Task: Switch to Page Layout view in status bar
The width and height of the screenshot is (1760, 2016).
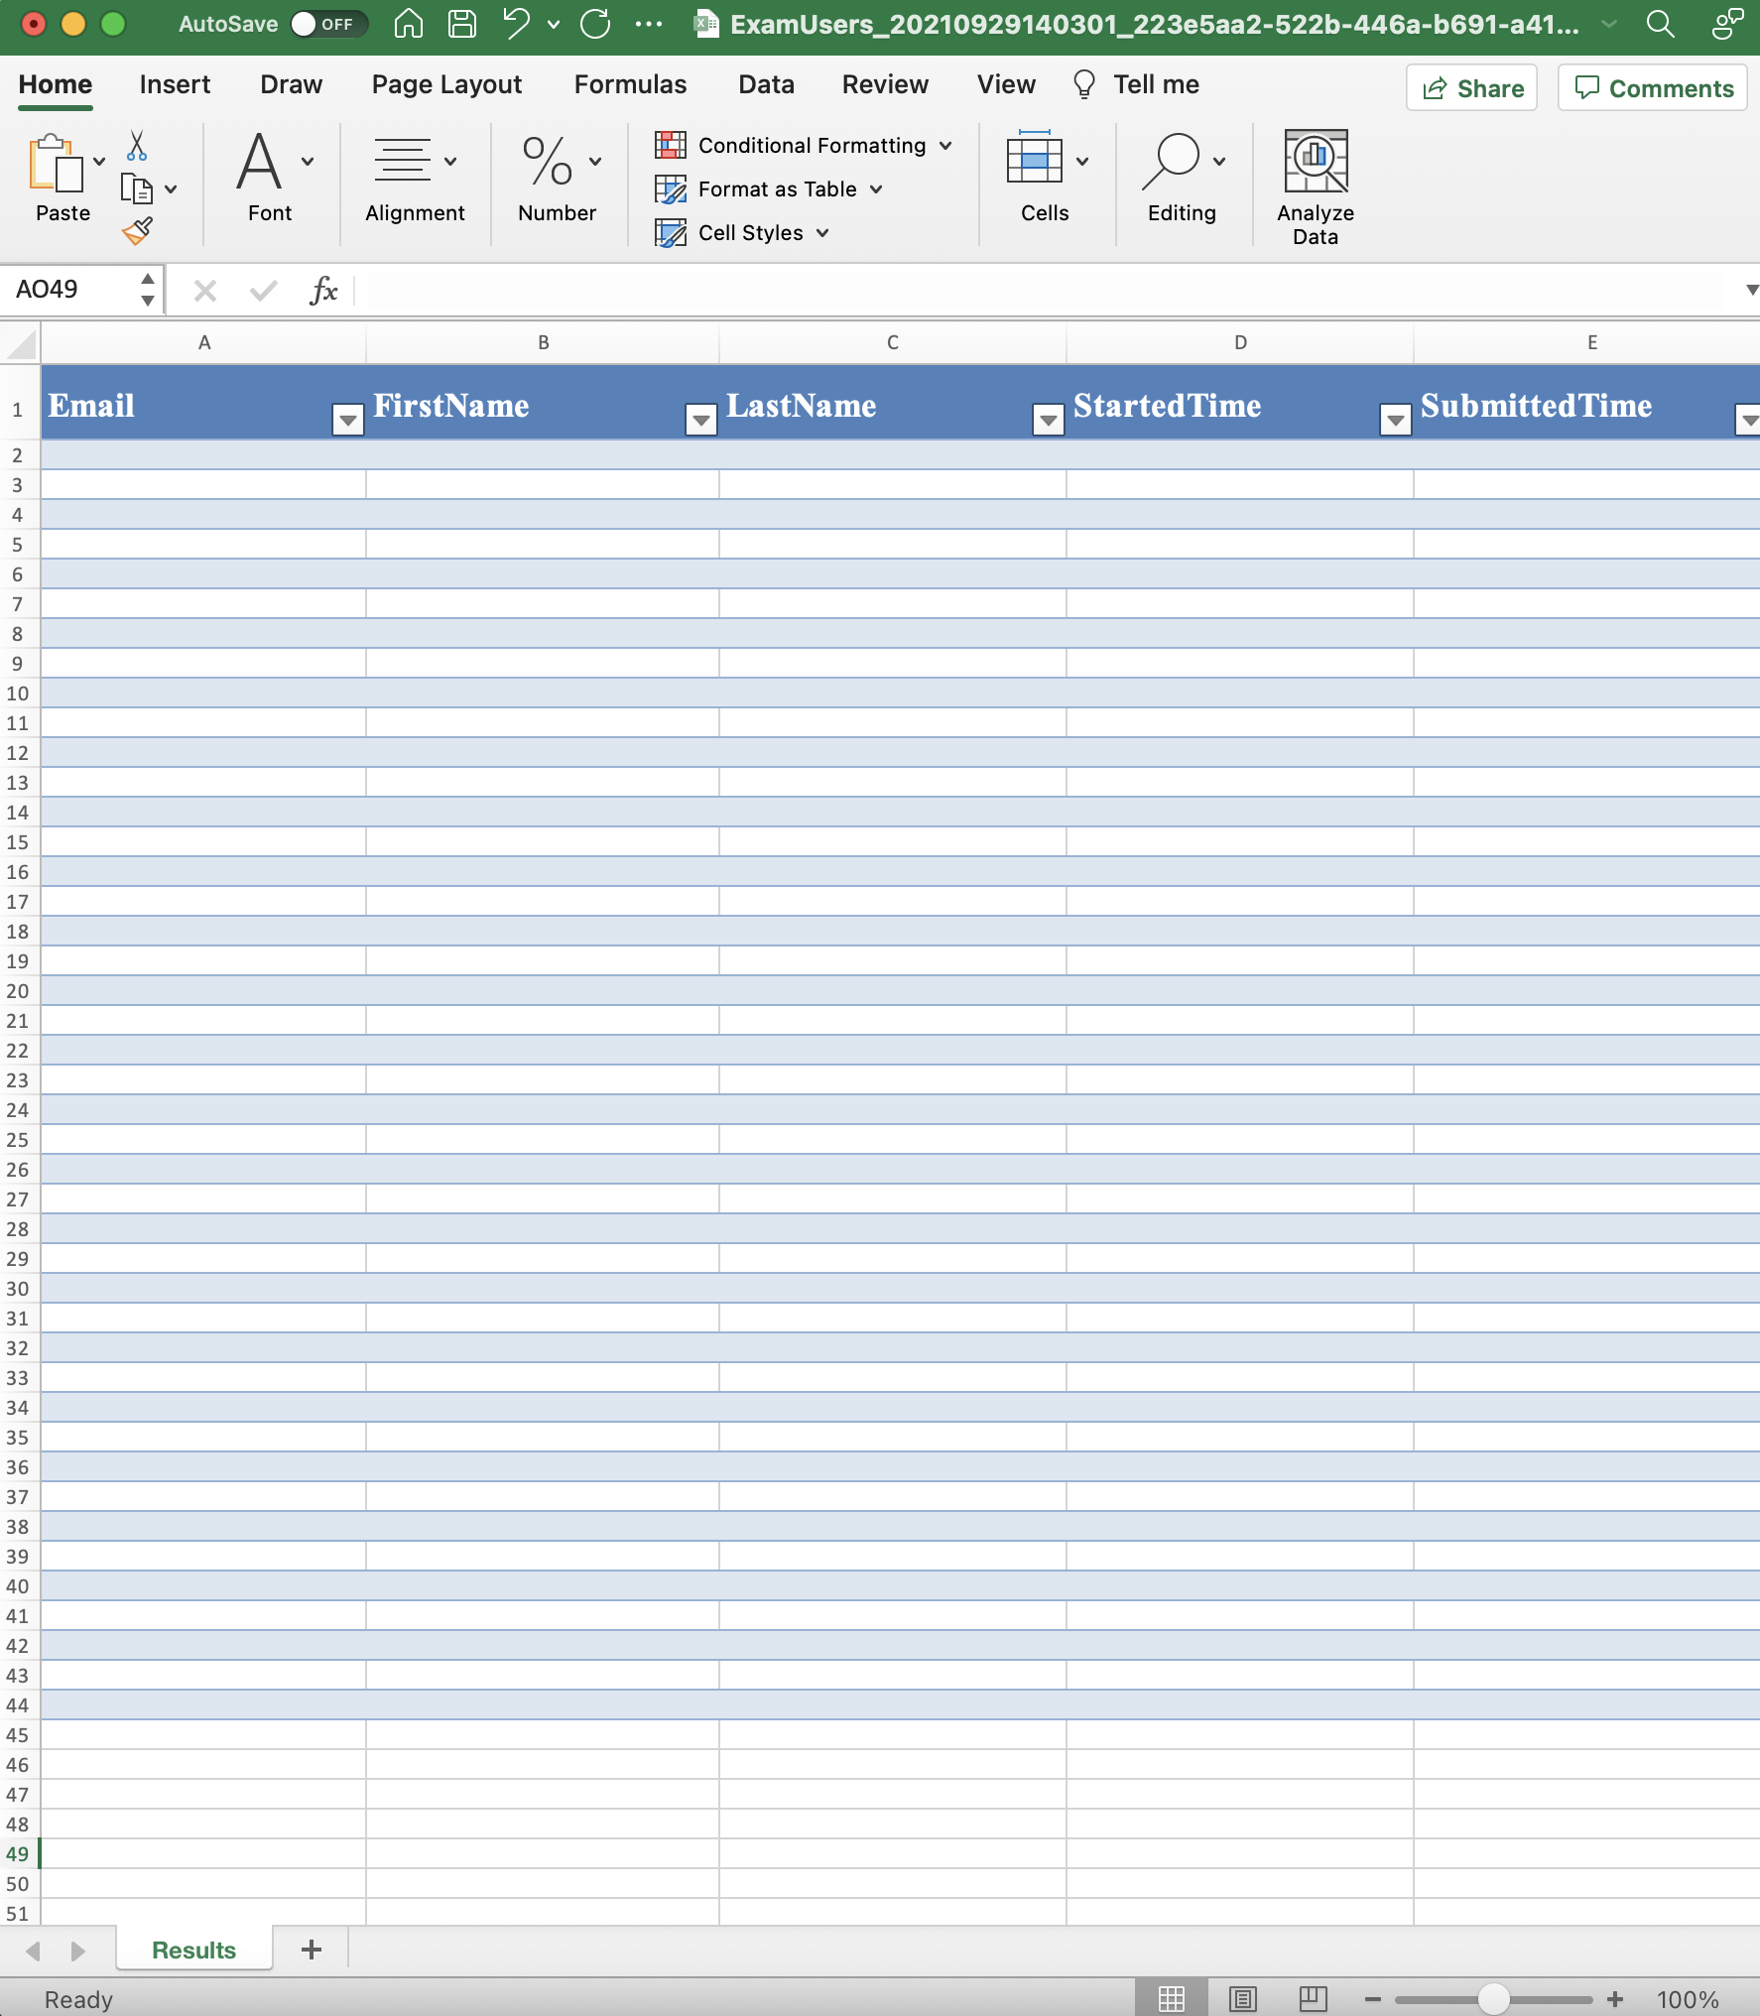Action: [1242, 1998]
